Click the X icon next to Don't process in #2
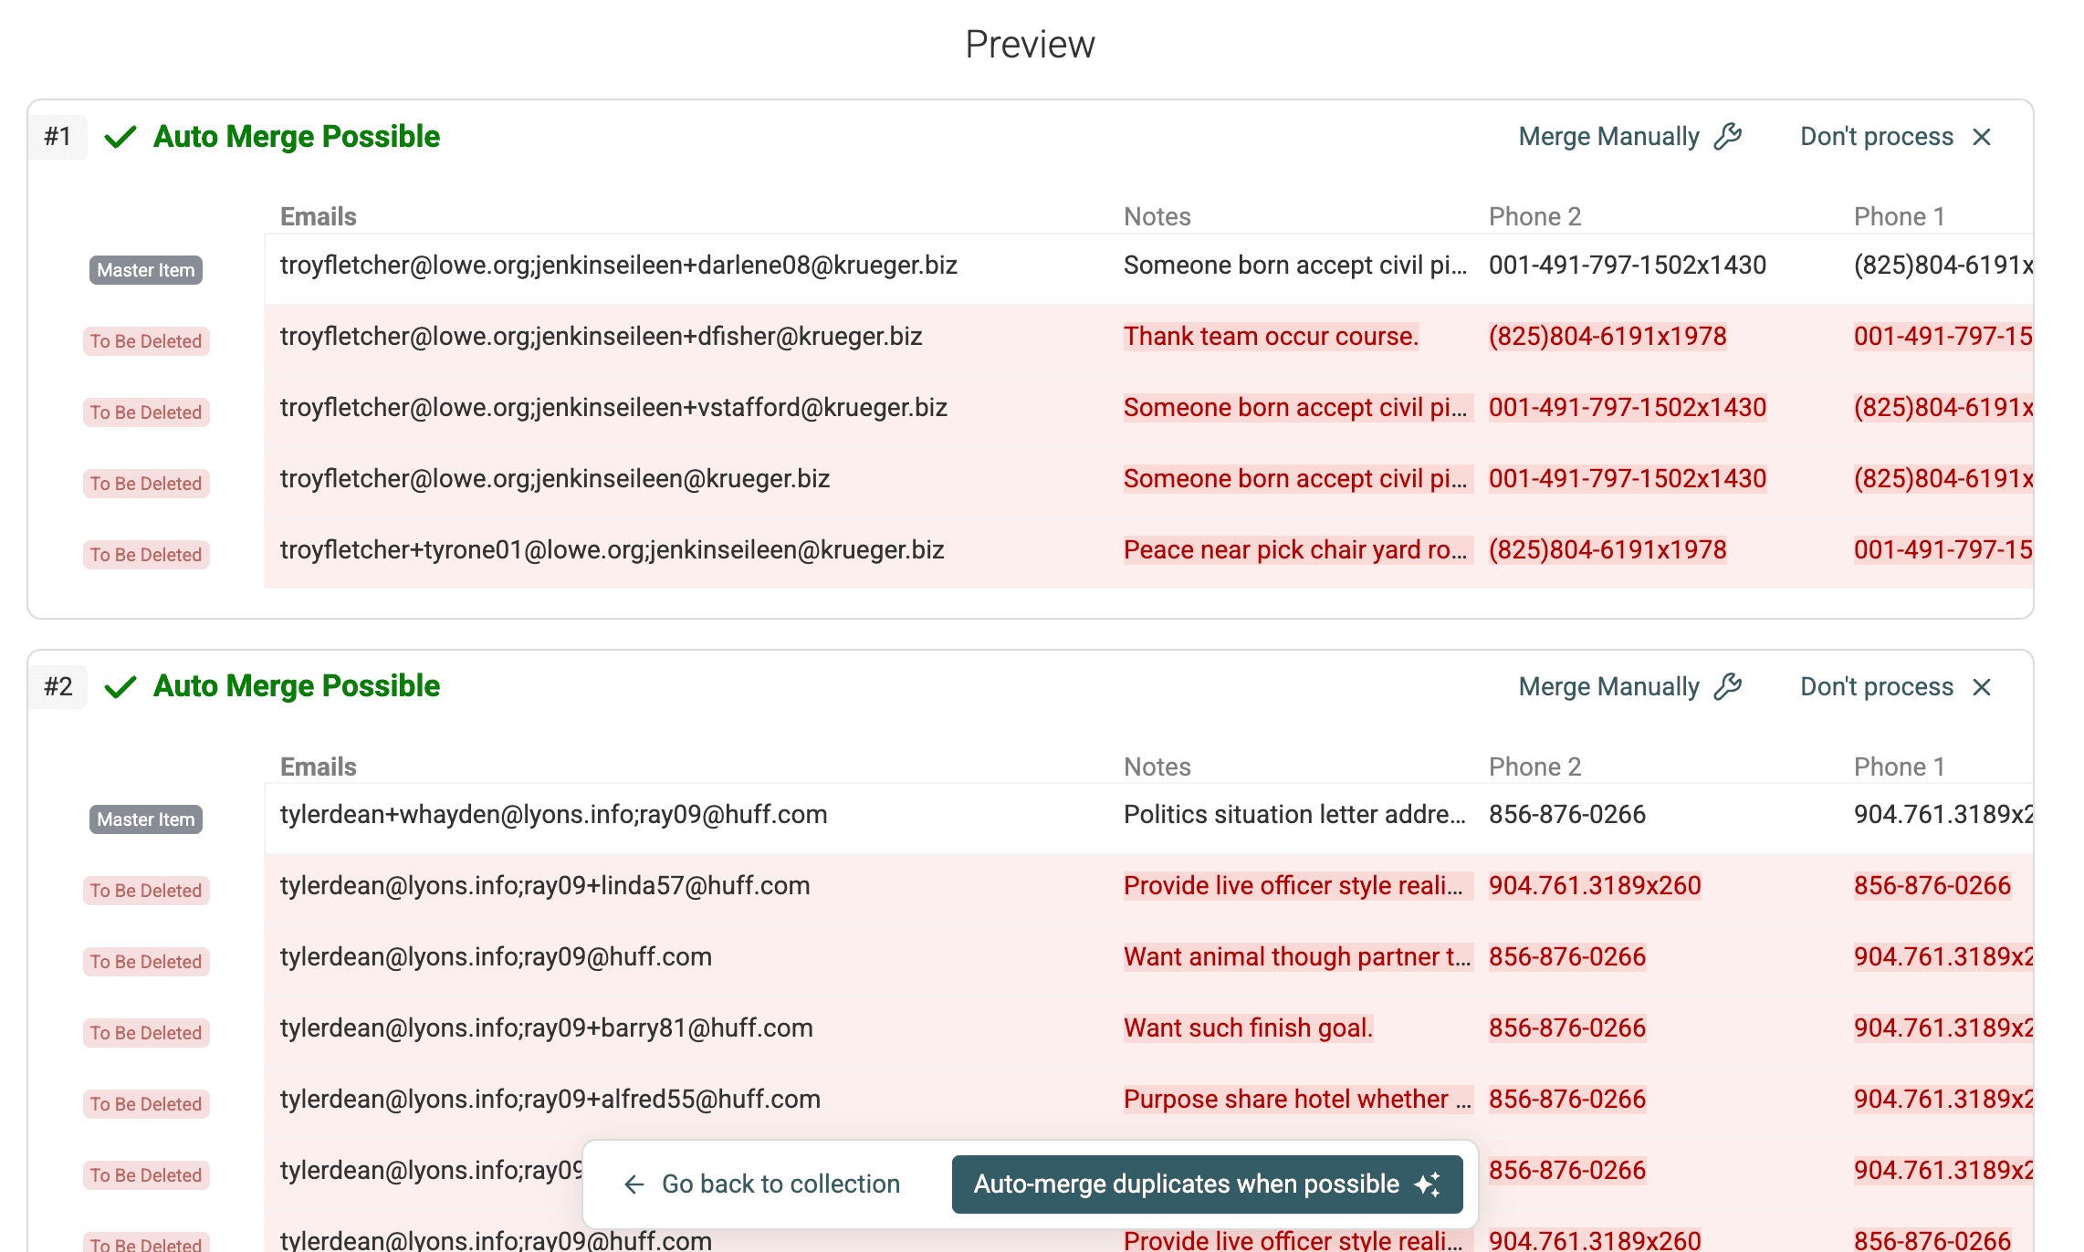Screen dimensions: 2084x1252 [1984, 686]
